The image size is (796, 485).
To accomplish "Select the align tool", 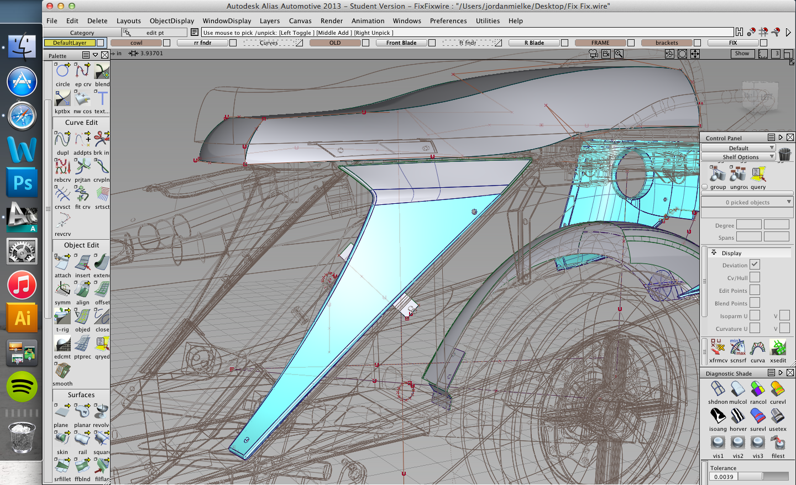I will [x=82, y=289].
